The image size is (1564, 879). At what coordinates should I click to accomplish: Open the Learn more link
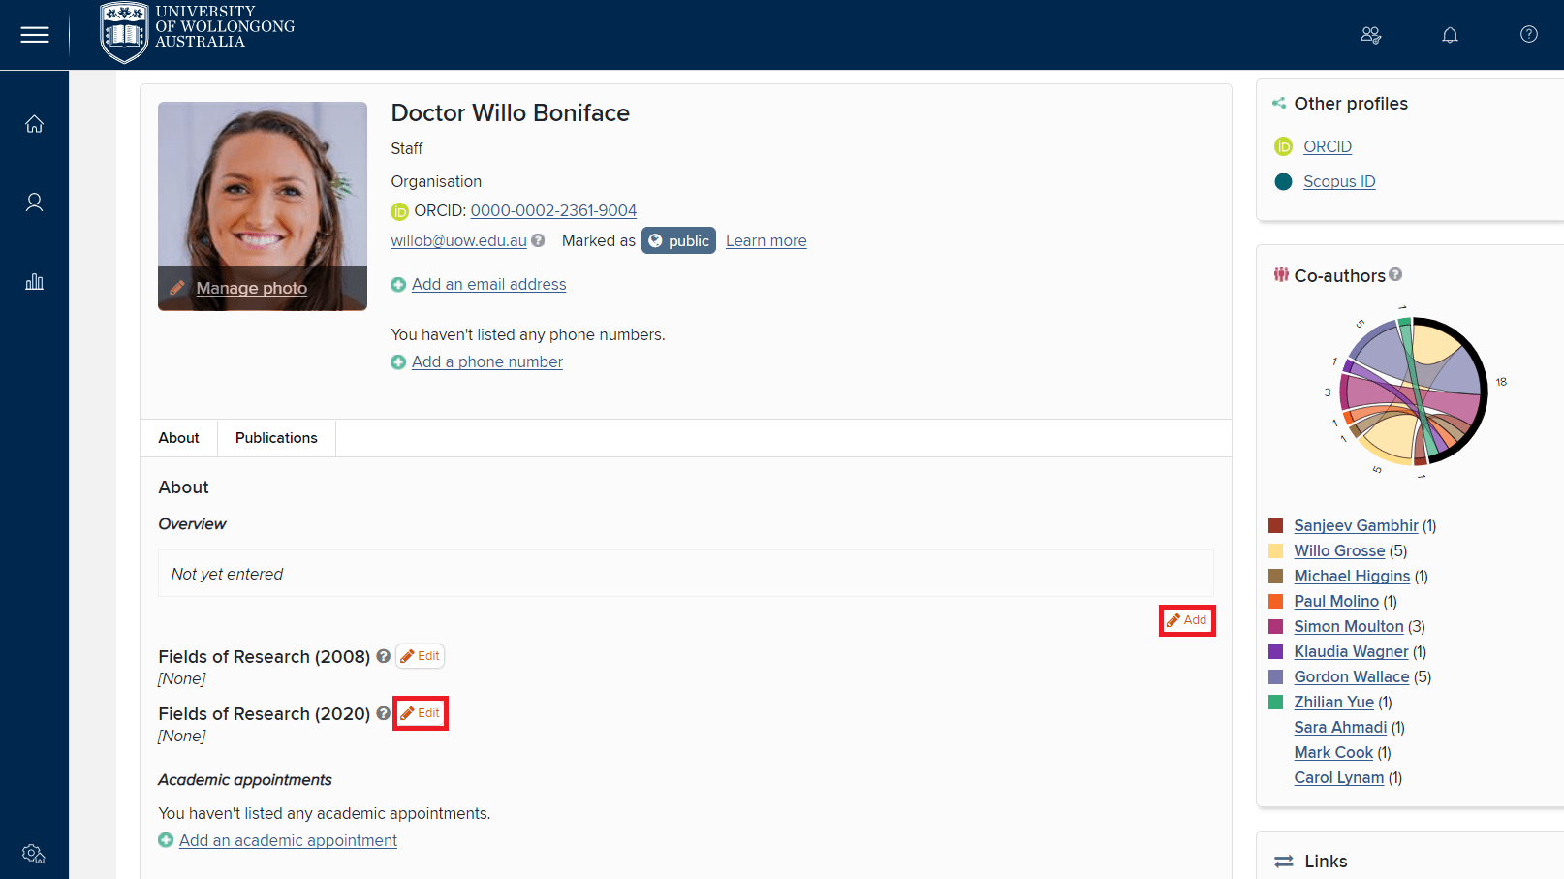[766, 240]
